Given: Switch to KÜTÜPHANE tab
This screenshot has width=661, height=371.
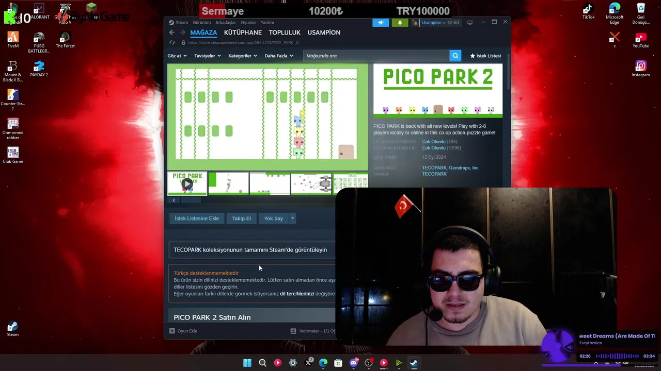Looking at the screenshot, I should (x=243, y=32).
